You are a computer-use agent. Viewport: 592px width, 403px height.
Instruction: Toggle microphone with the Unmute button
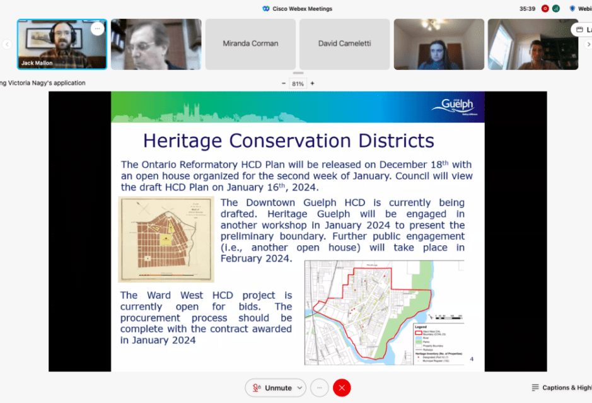point(271,388)
